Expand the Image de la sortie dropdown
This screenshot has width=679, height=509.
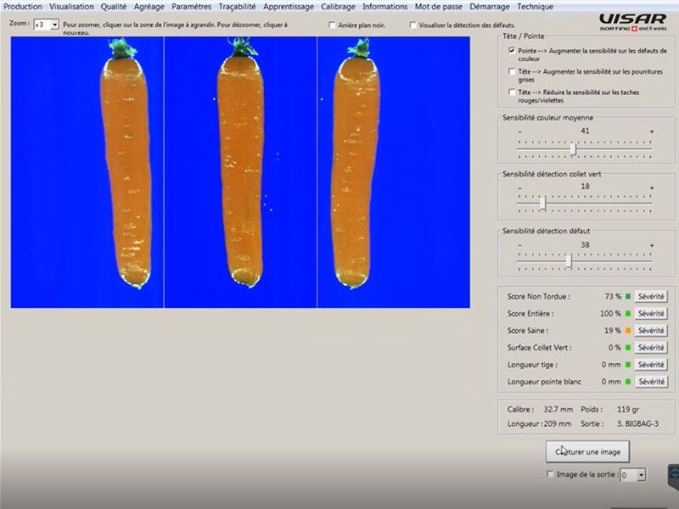click(641, 476)
